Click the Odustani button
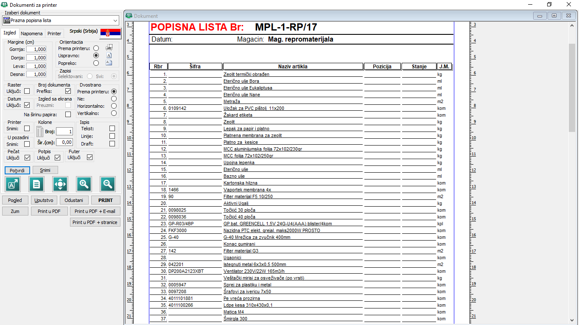Viewport: 579px width, 325px height. pos(74,200)
